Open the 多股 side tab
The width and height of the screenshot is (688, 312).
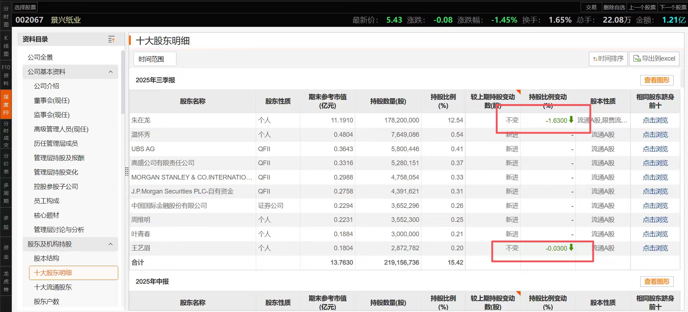(x=6, y=223)
